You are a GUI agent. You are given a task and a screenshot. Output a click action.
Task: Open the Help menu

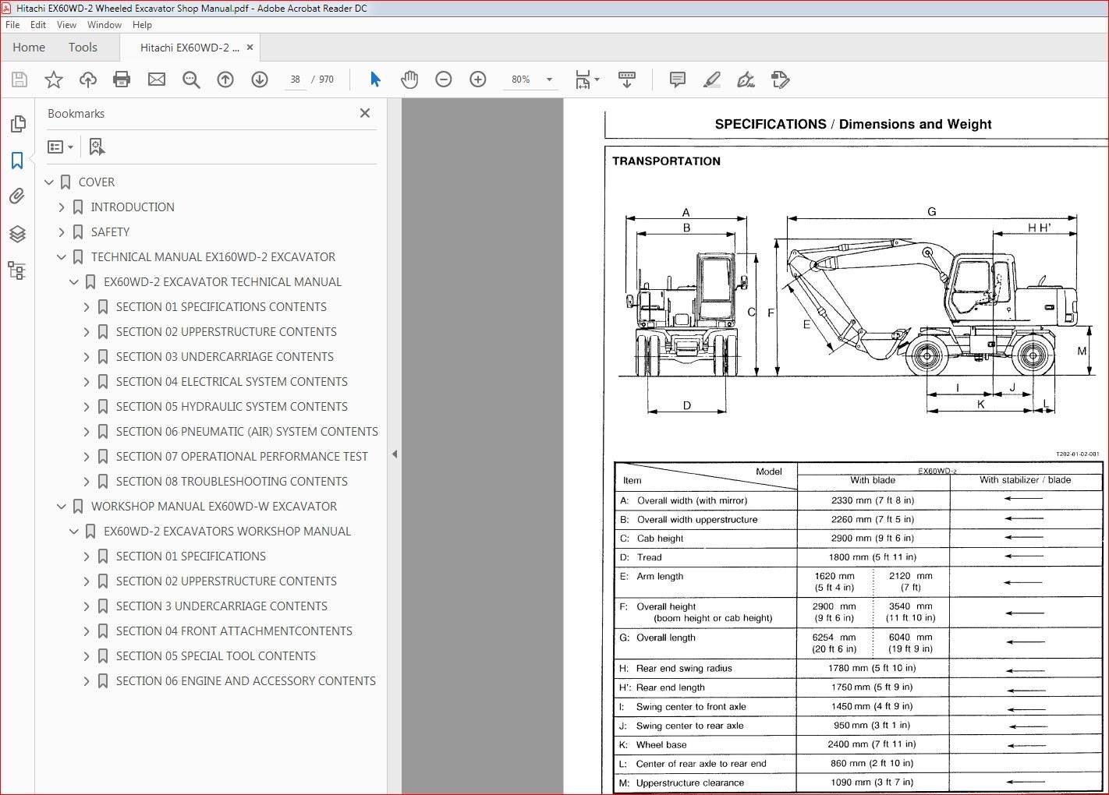142,25
